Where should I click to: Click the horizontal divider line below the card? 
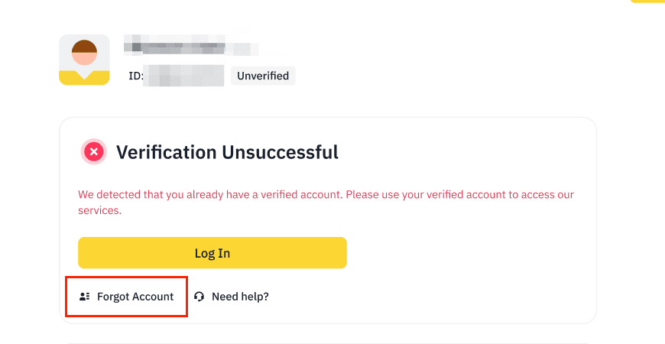pyautogui.click(x=329, y=343)
